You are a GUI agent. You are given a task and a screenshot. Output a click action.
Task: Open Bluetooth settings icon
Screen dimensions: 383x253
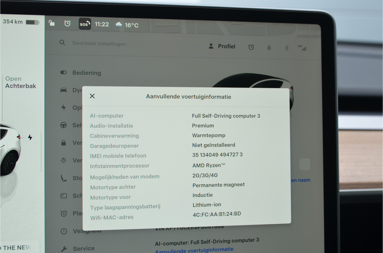click(x=286, y=48)
